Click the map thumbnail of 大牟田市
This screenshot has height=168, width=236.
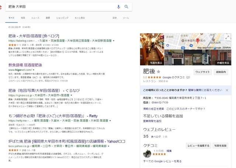point(198,41)
